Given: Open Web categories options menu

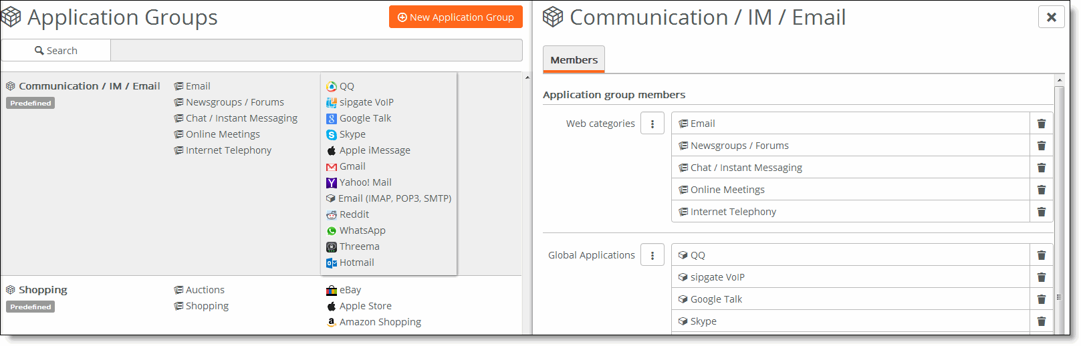Looking at the screenshot, I should [652, 123].
